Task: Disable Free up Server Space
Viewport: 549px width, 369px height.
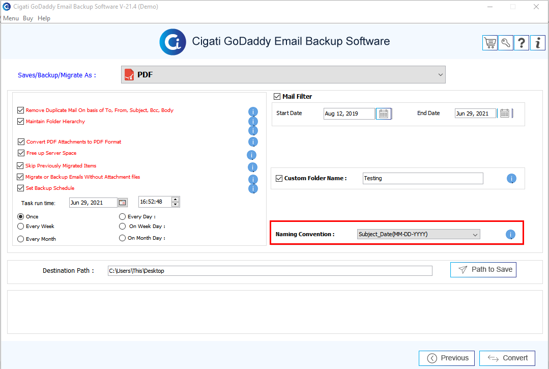Action: 21,153
